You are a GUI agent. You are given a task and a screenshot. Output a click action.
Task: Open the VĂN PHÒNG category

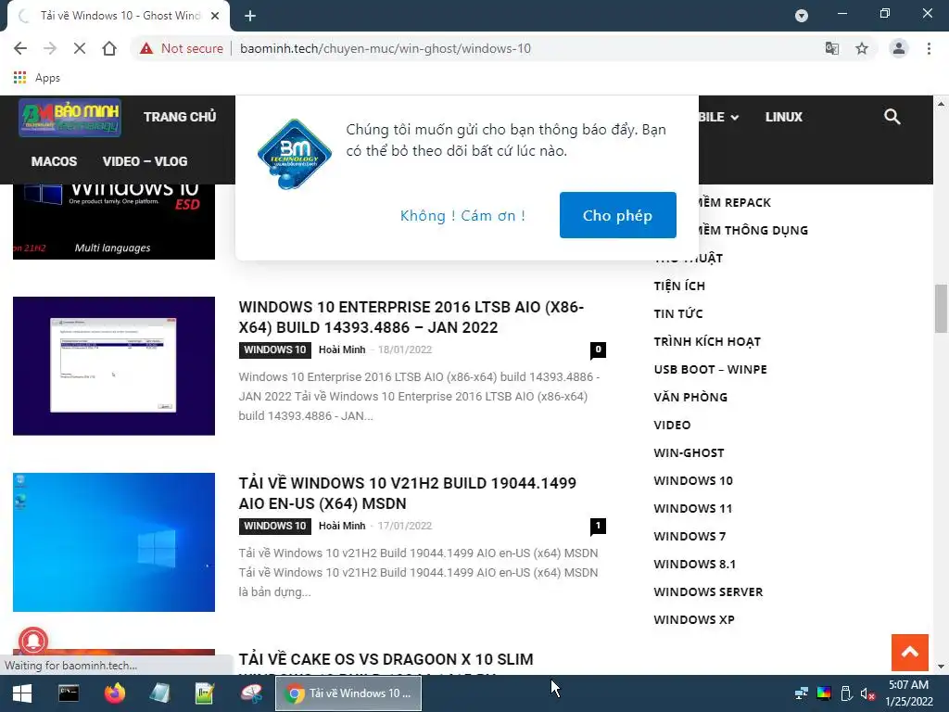pos(690,397)
